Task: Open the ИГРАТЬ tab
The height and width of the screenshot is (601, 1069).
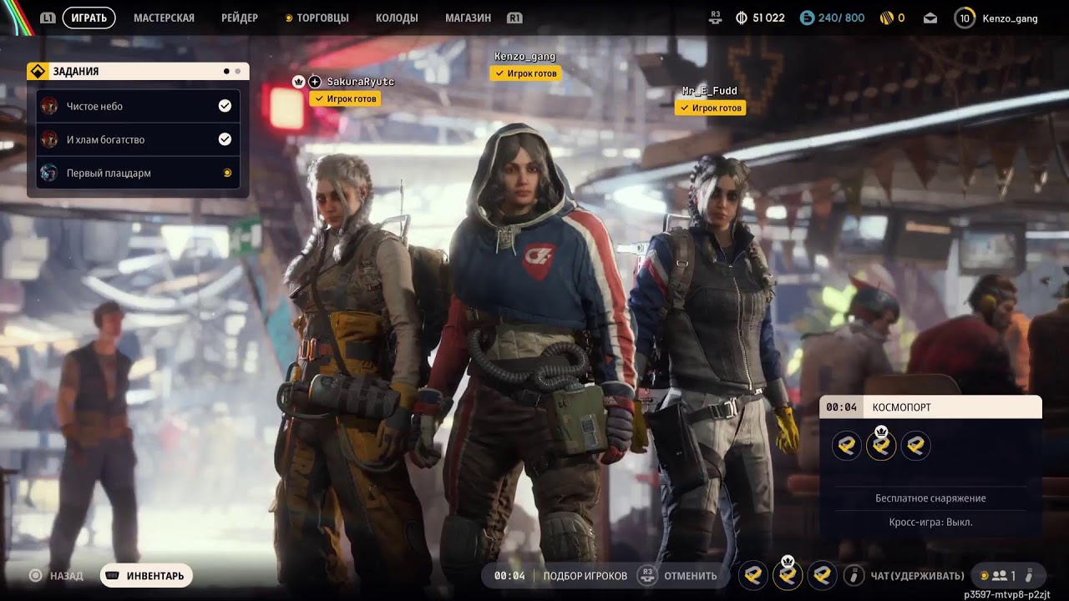Action: 89,18
